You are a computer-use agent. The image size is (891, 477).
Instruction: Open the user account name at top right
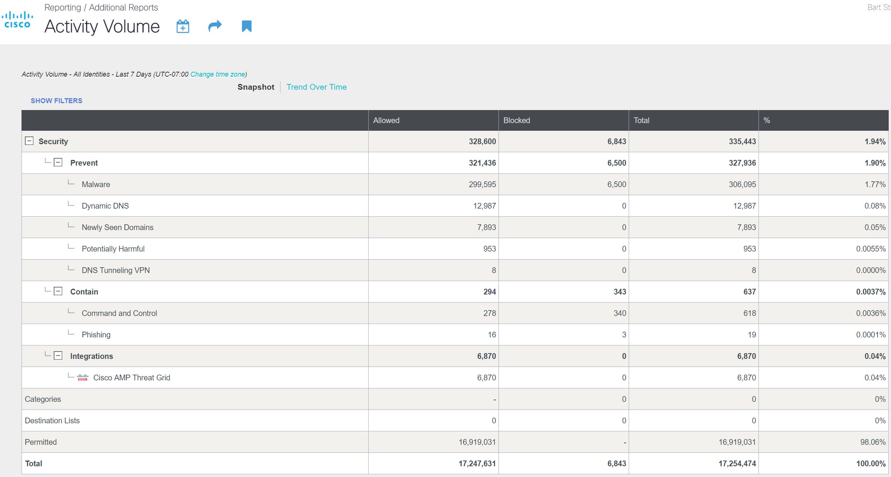pos(879,7)
